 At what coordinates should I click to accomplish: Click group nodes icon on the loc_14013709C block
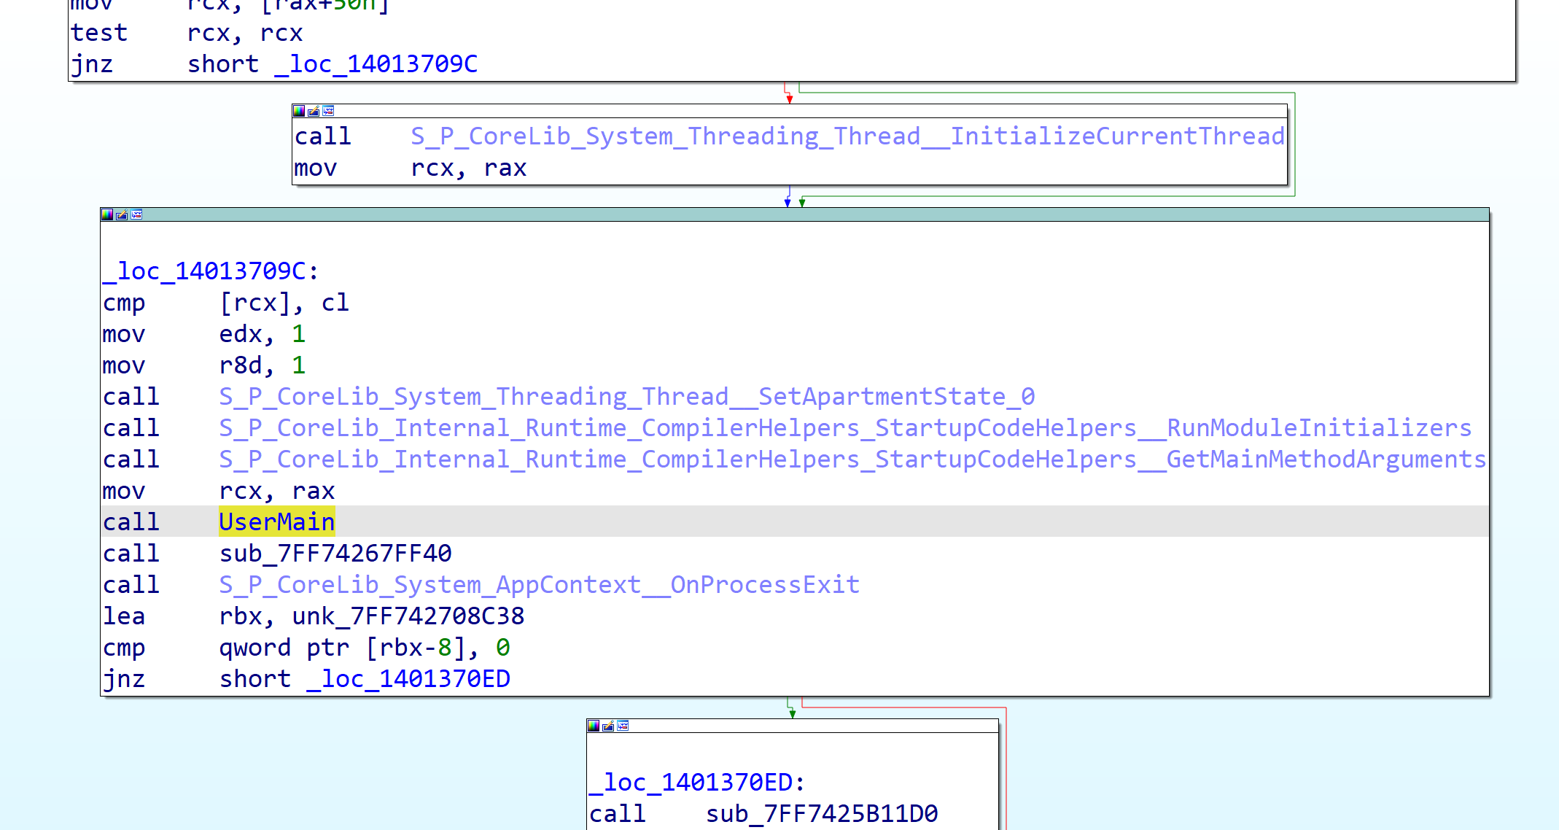coord(136,214)
